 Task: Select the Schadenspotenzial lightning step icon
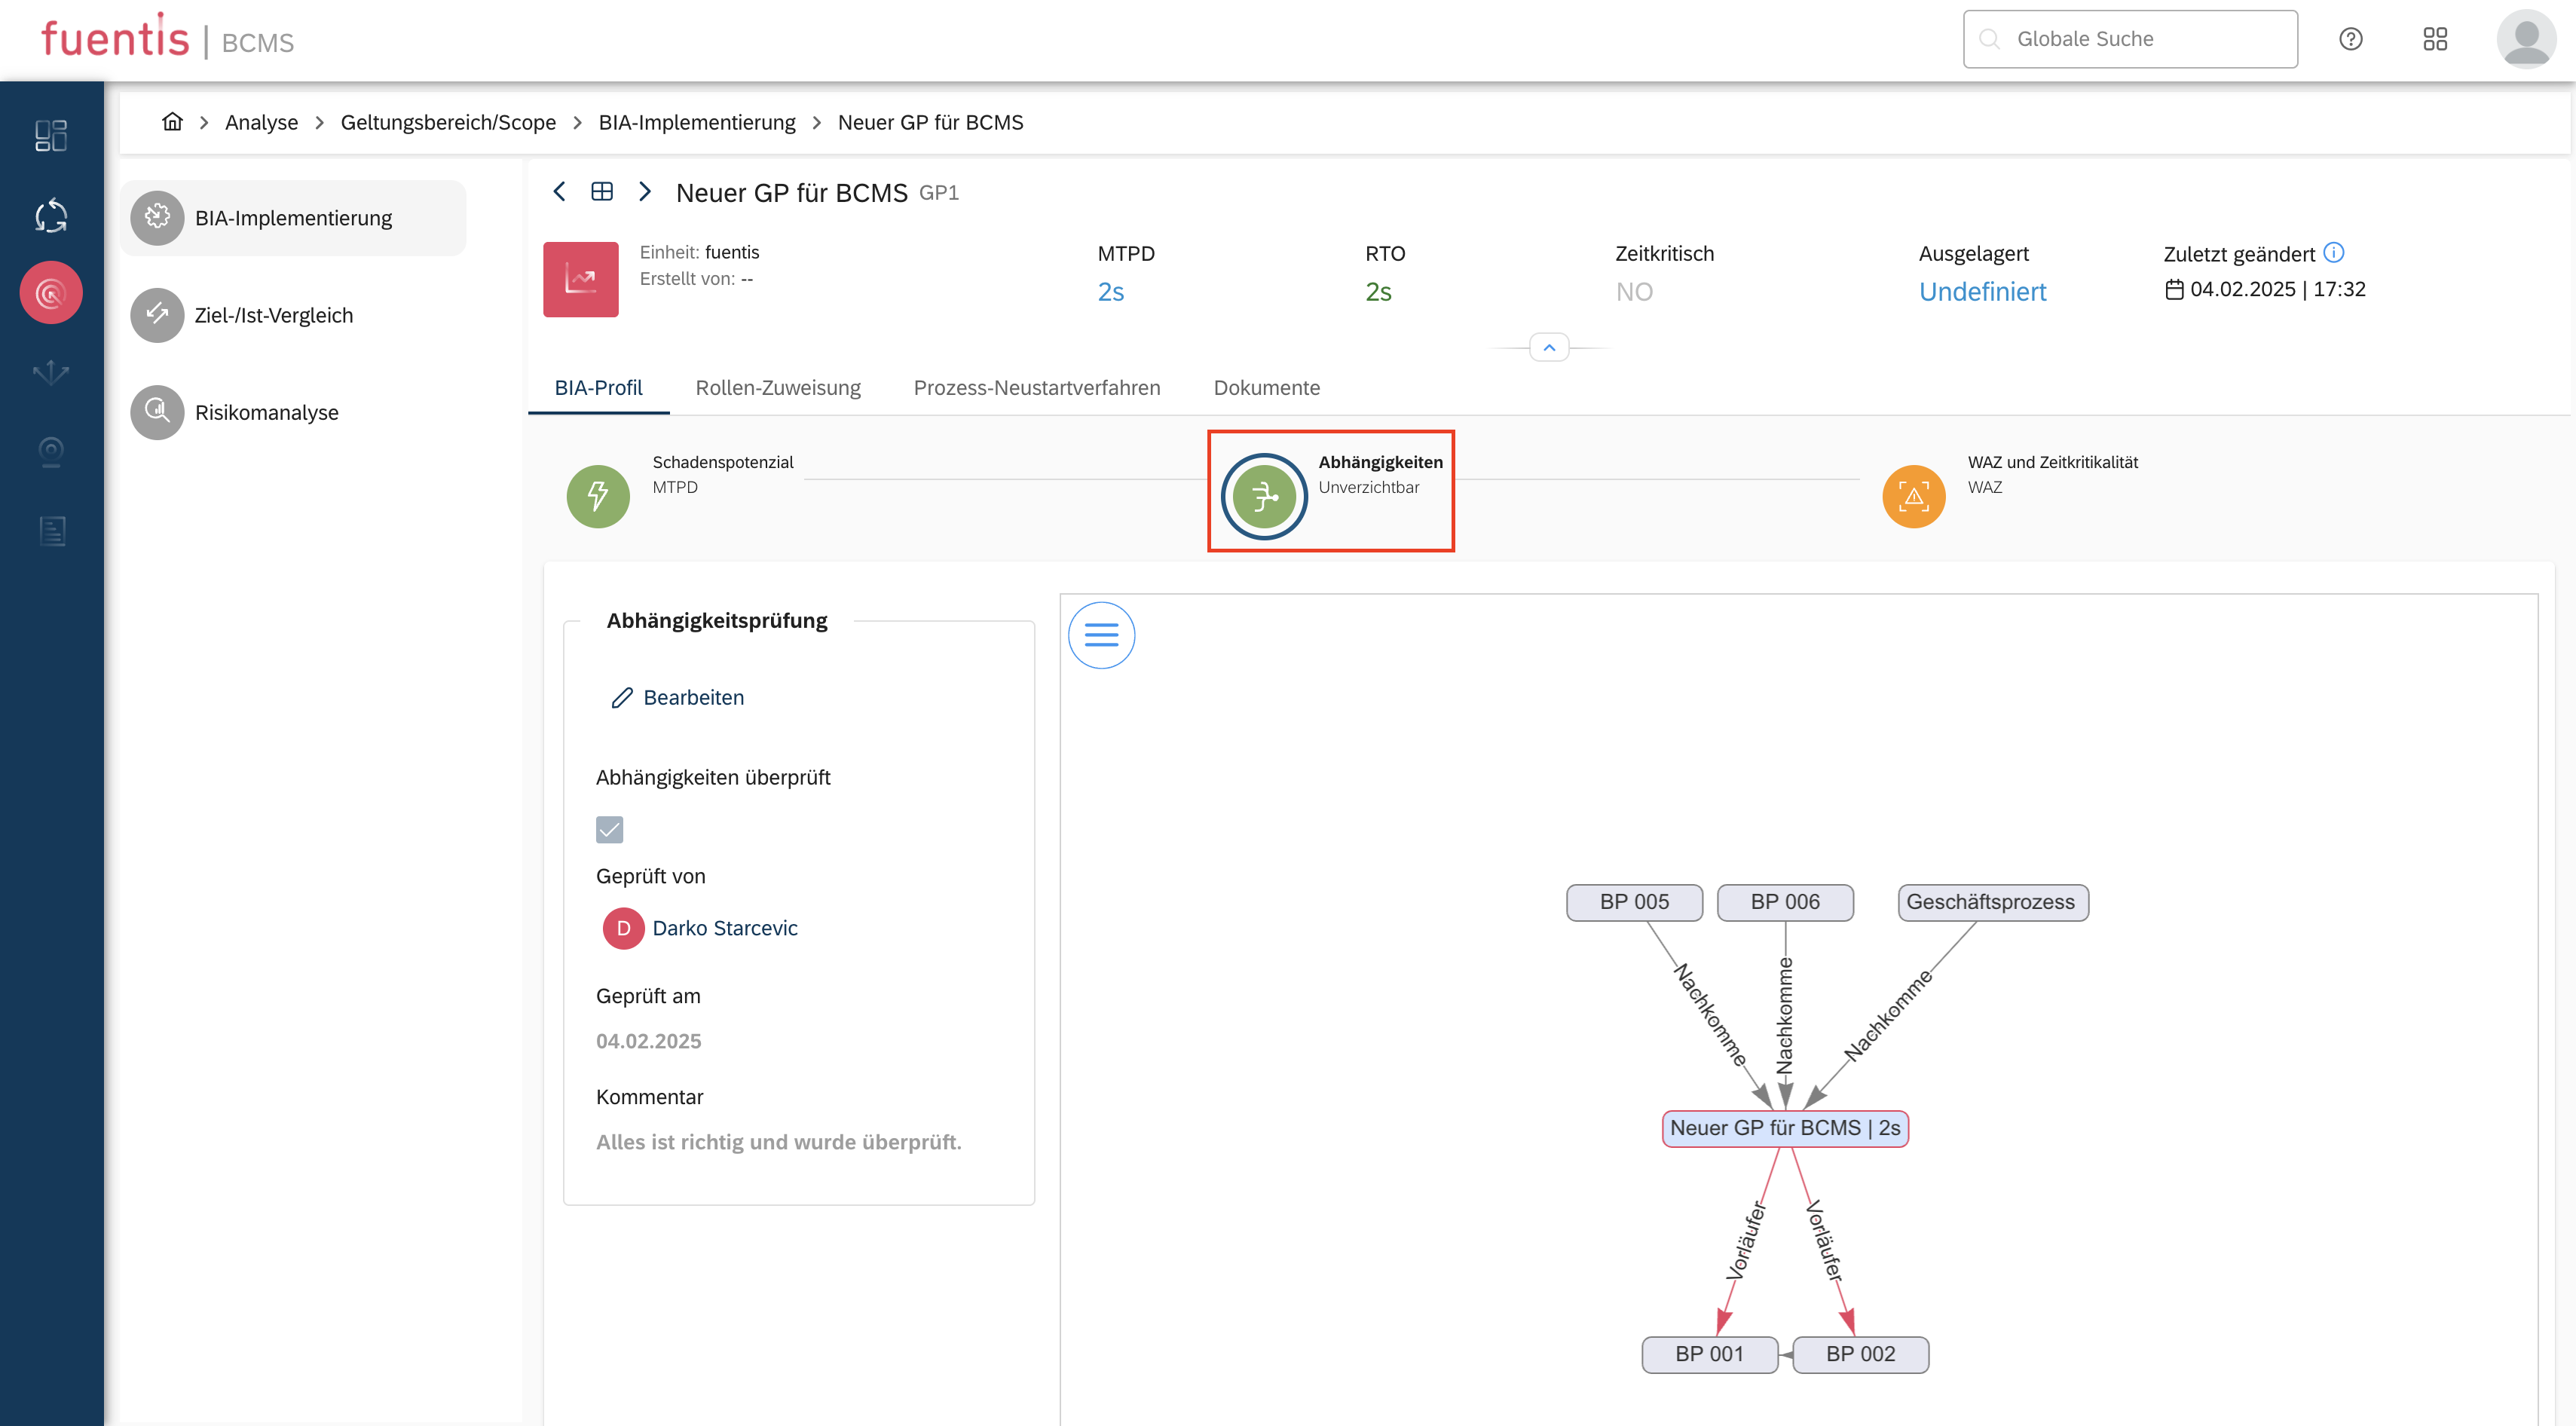[x=598, y=496]
